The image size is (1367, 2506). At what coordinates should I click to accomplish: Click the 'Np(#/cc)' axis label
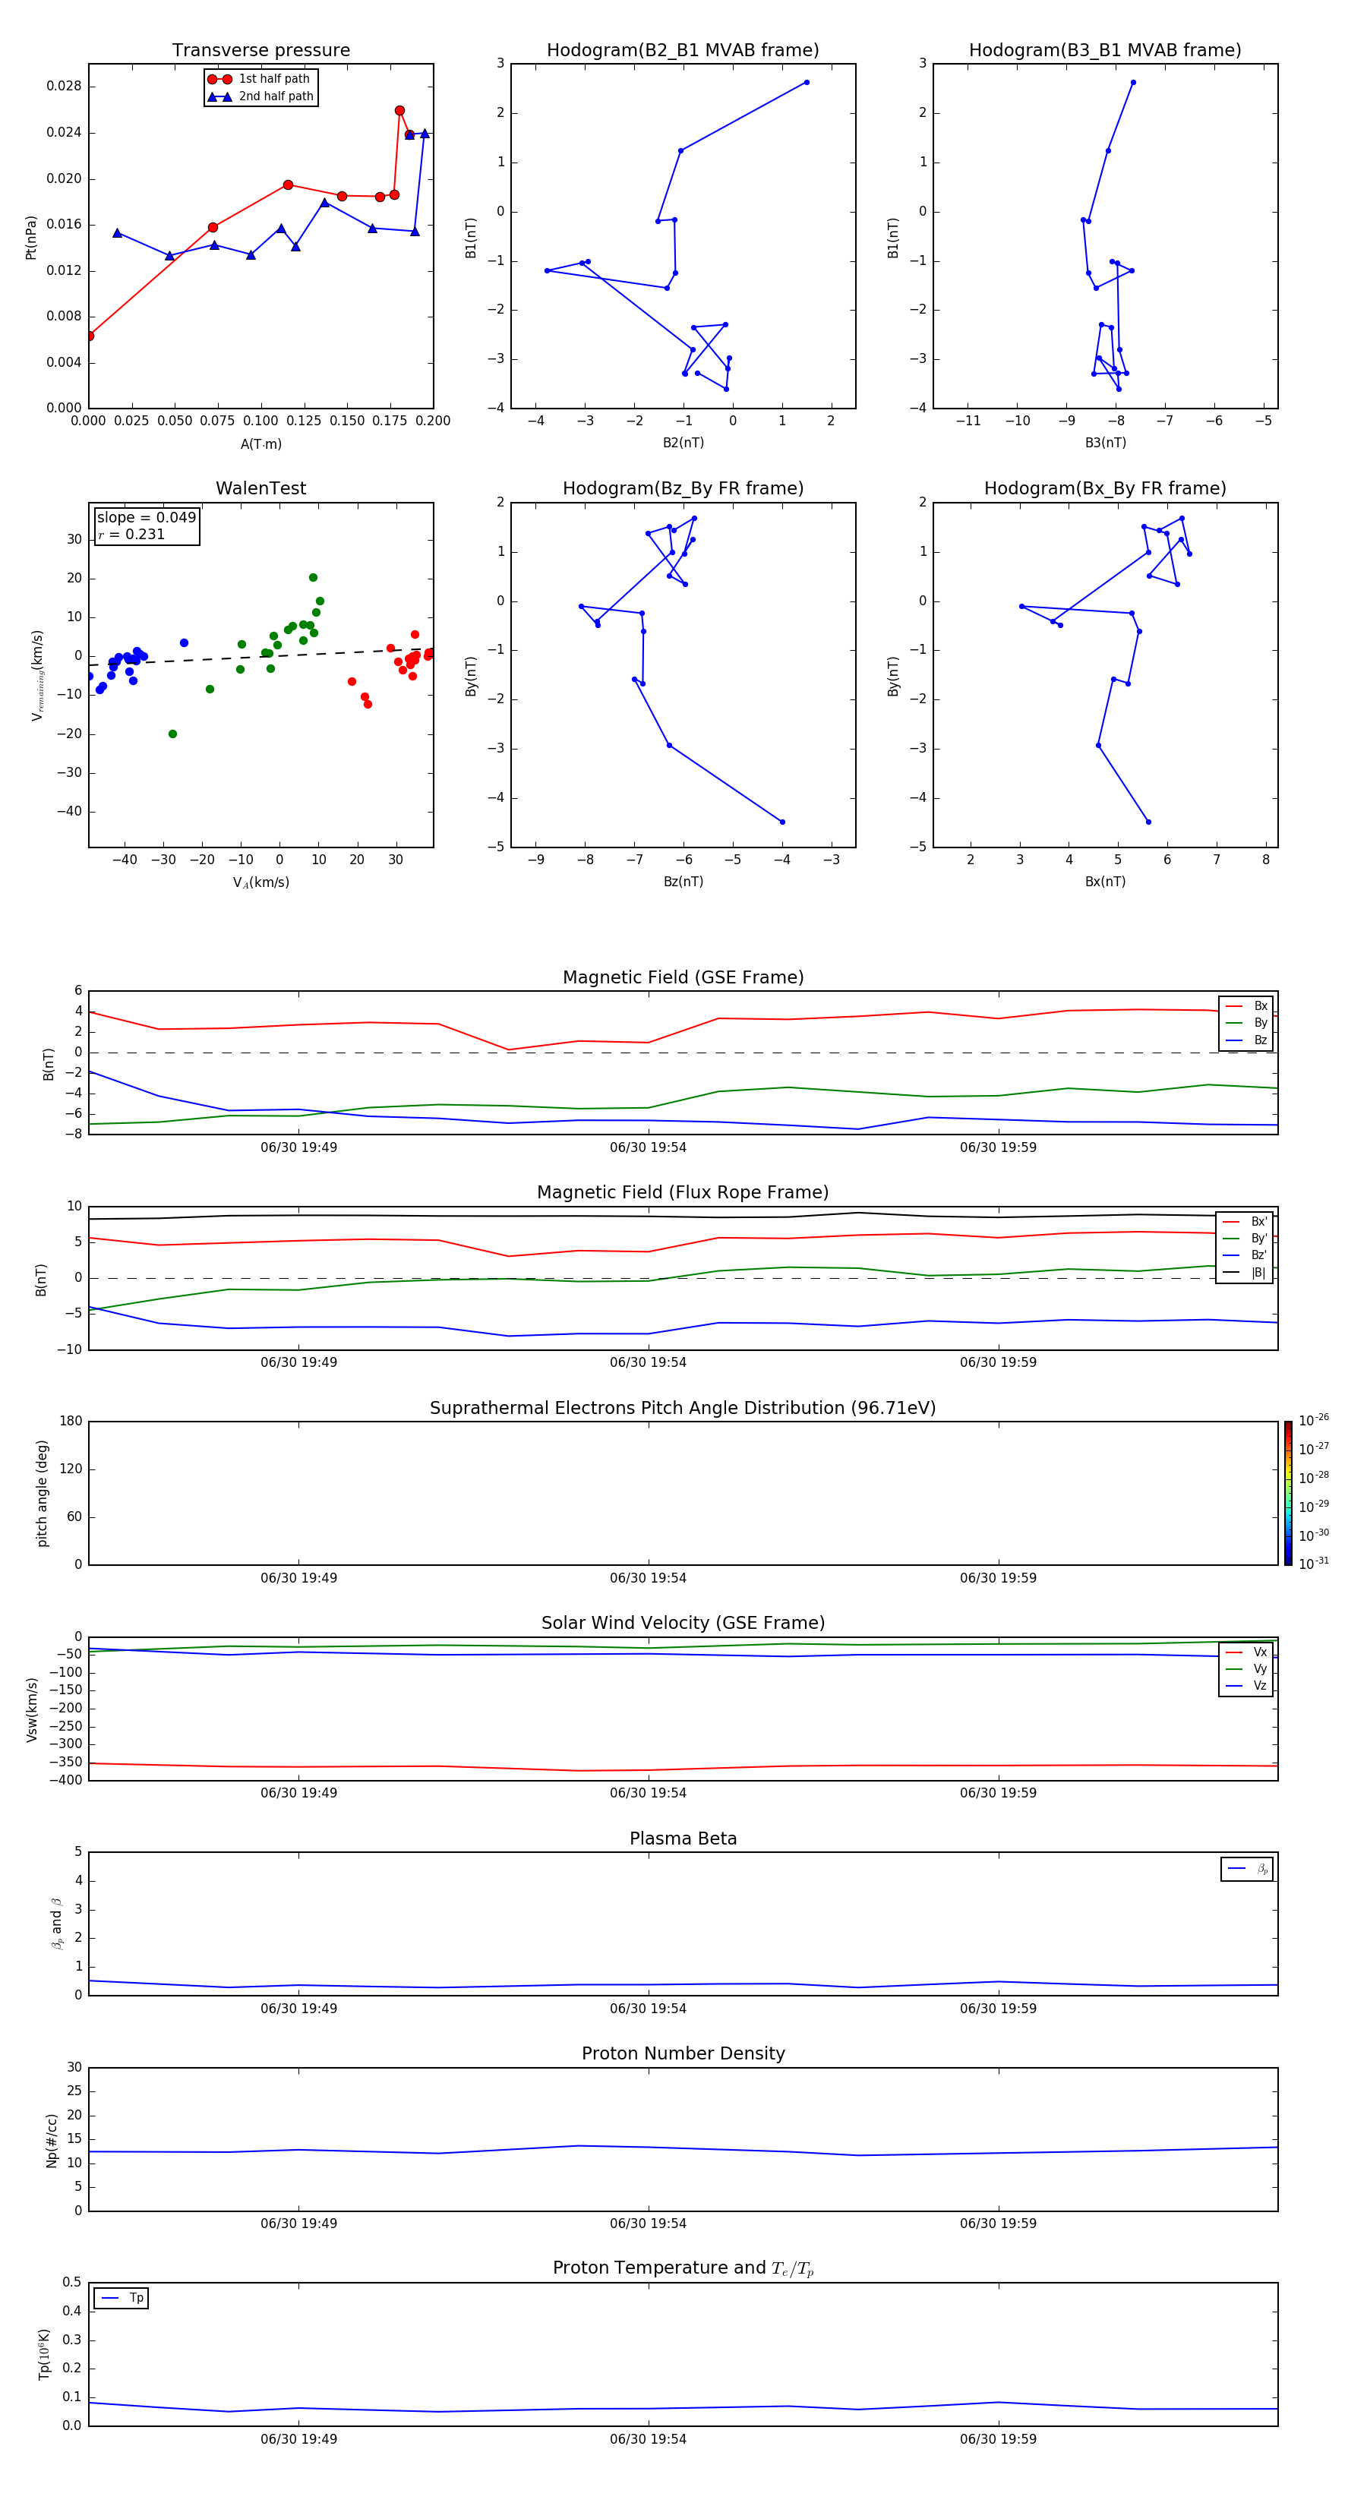tap(52, 2139)
